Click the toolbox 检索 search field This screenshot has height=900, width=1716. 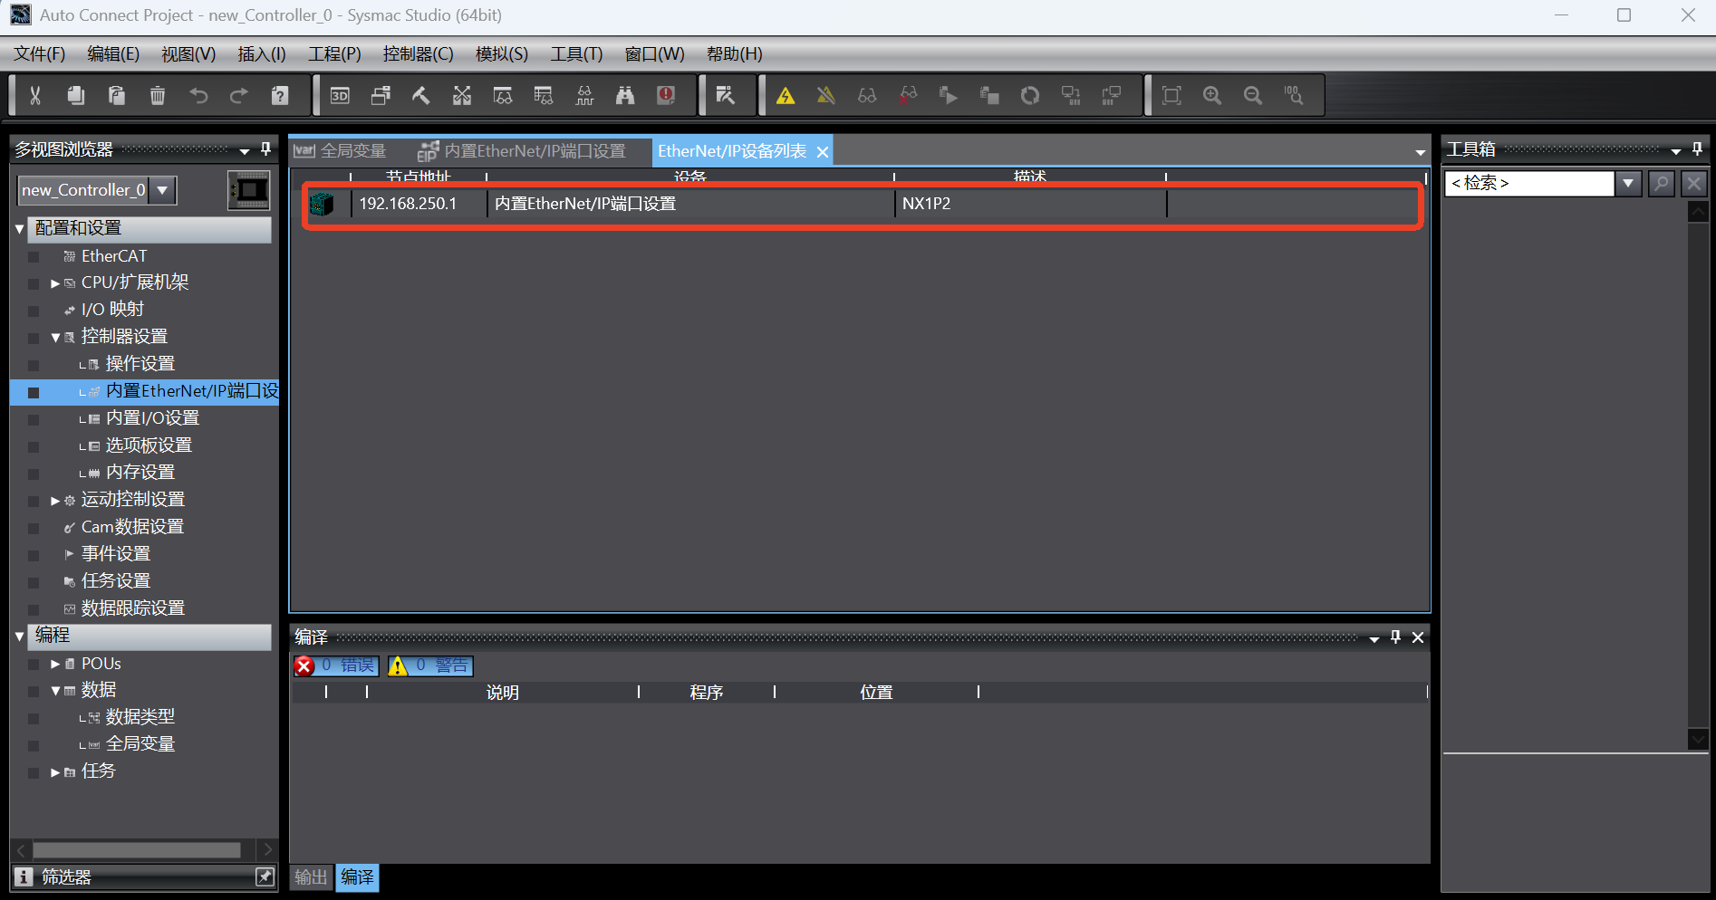[x=1529, y=183]
